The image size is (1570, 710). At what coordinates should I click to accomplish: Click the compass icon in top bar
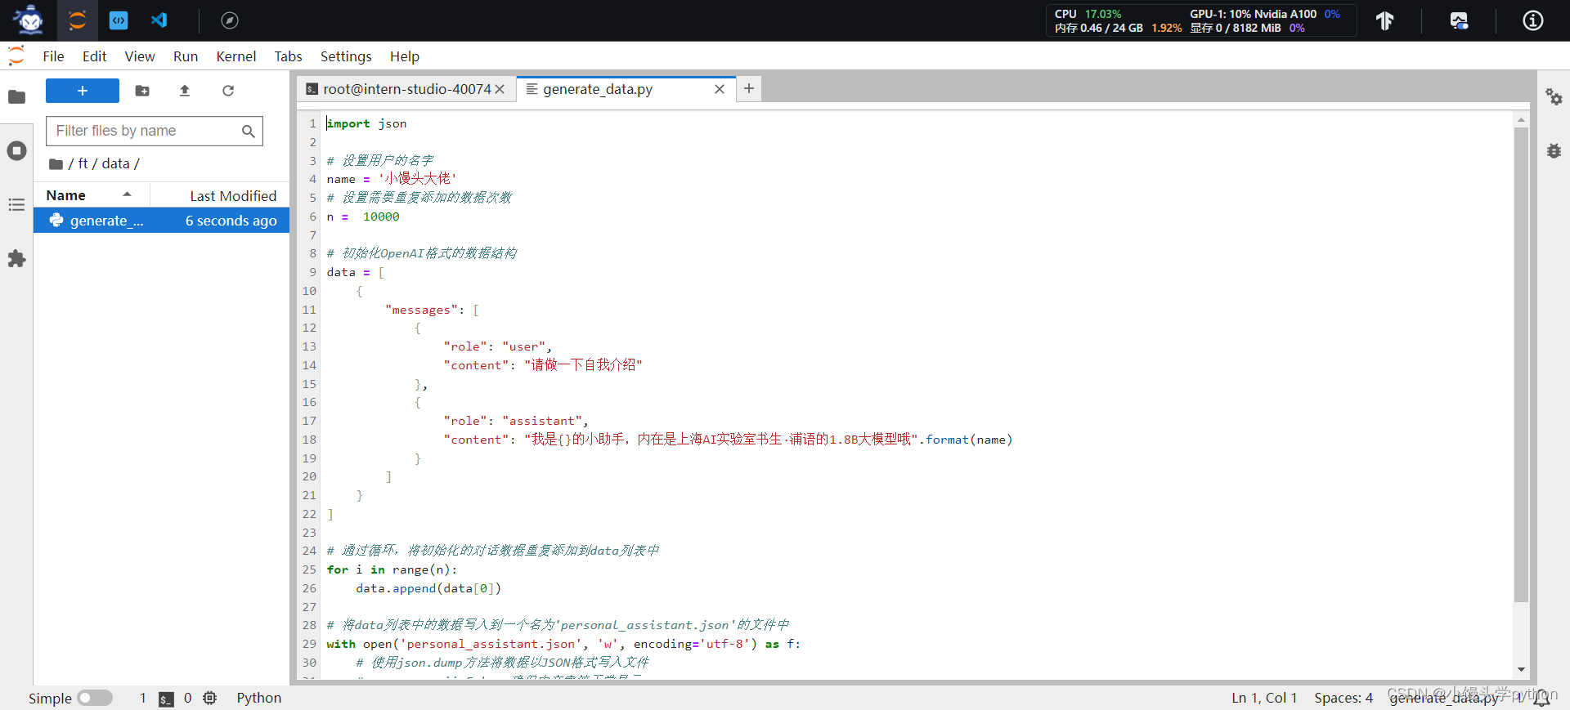(230, 20)
